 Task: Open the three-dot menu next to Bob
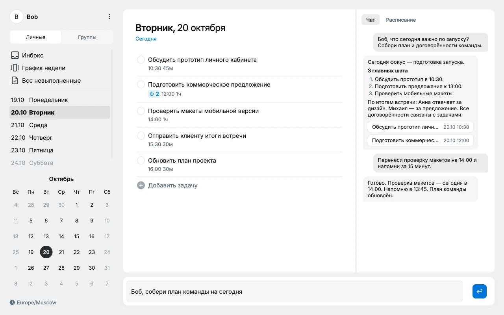coord(109,17)
